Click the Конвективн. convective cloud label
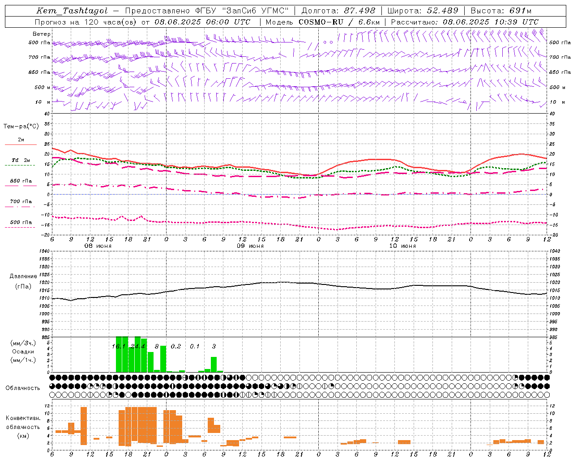This screenshot has width=573, height=458. pos(23,418)
